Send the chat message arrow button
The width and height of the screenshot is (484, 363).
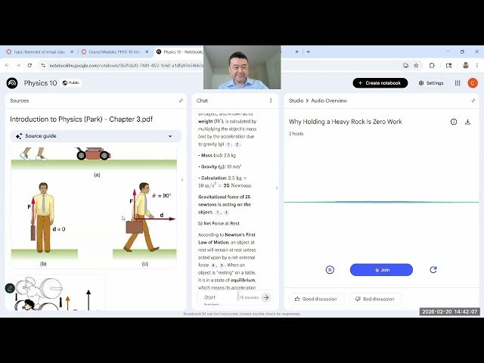pyautogui.click(x=265, y=297)
